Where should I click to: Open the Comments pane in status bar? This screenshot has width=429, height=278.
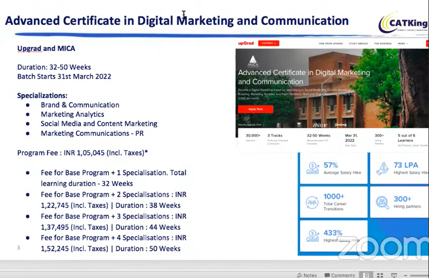[339, 275]
